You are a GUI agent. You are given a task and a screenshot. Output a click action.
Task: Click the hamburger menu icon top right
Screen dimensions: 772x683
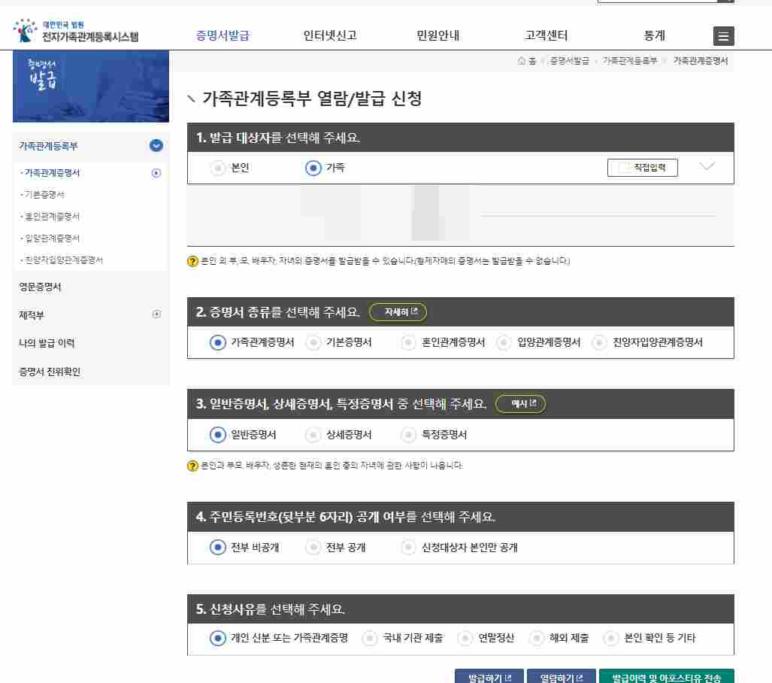pyautogui.click(x=722, y=35)
